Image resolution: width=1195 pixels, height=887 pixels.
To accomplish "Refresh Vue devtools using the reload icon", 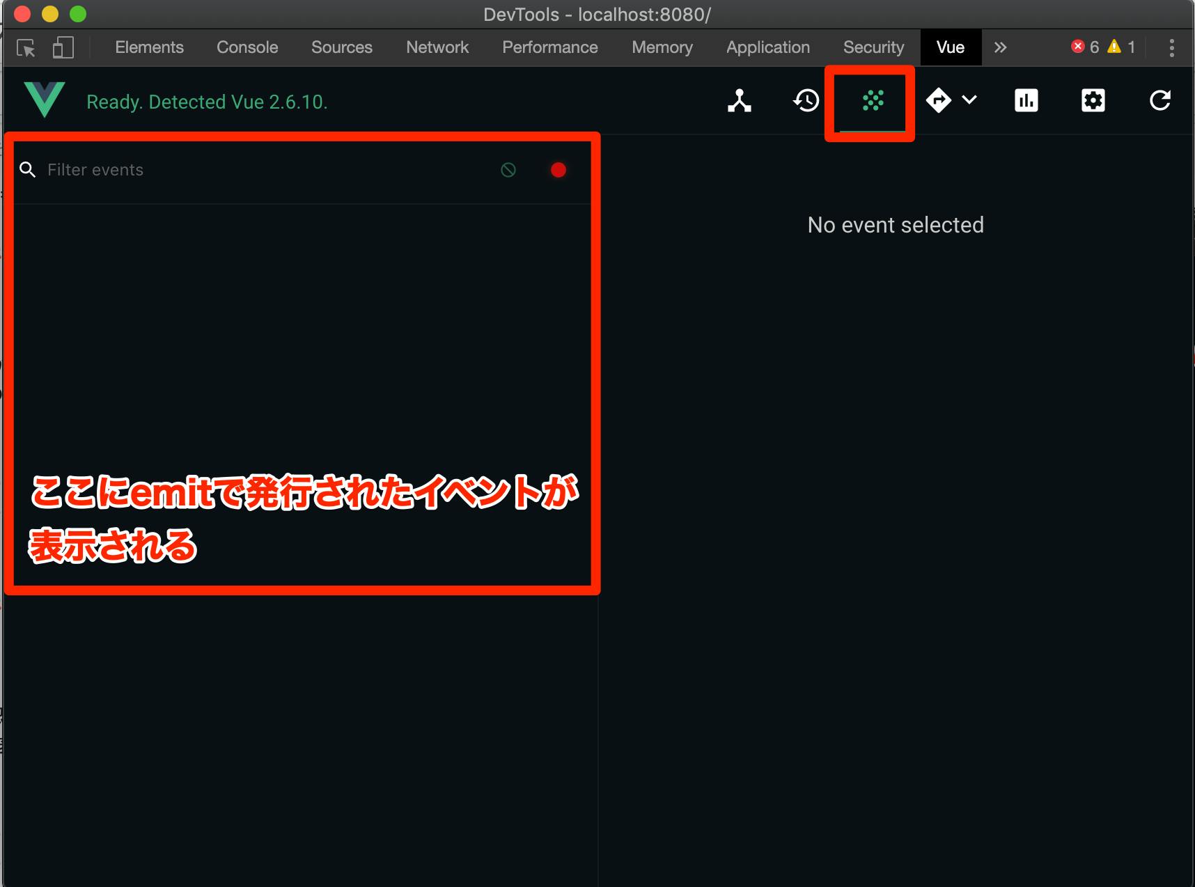I will 1160,100.
